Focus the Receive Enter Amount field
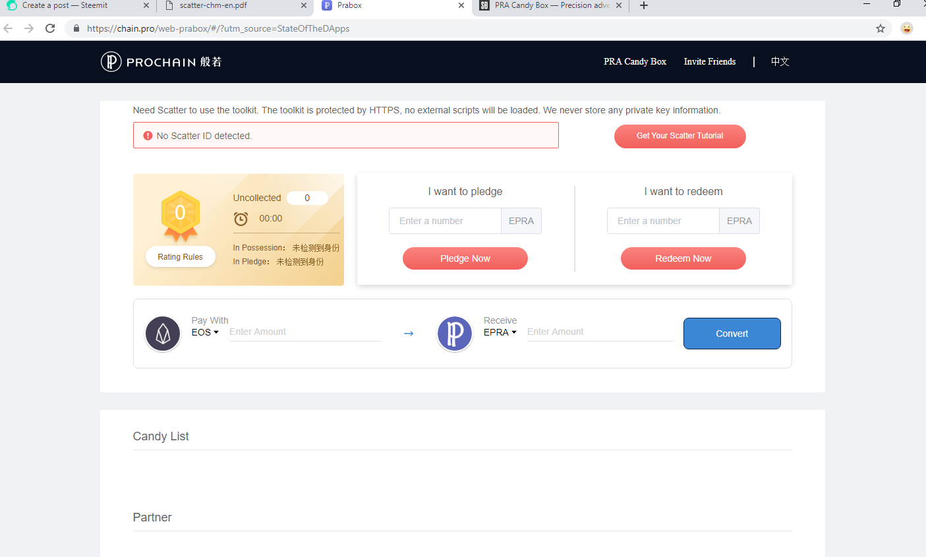The image size is (926, 557). click(x=600, y=332)
